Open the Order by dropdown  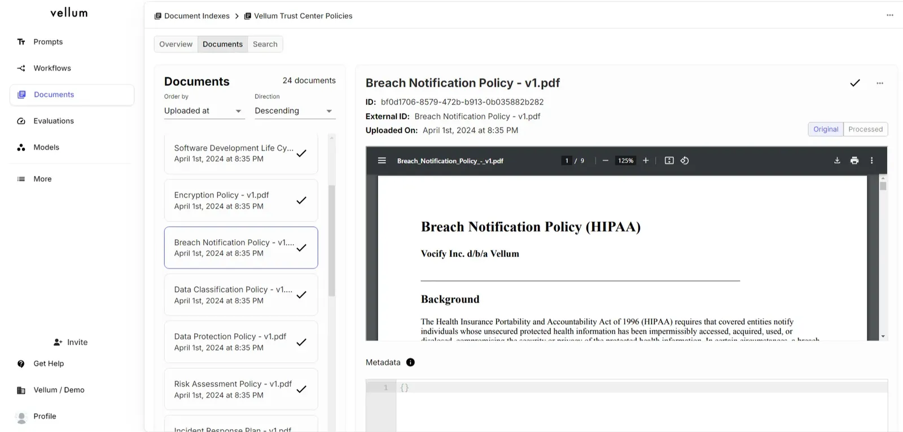pyautogui.click(x=204, y=111)
